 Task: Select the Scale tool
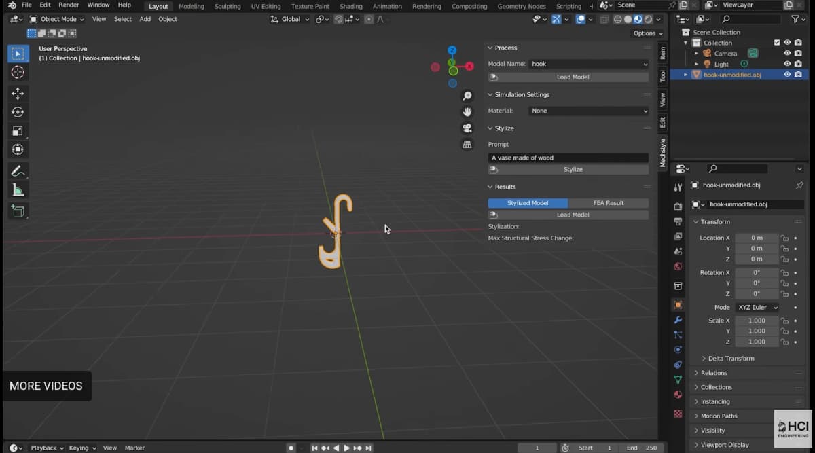[18, 131]
